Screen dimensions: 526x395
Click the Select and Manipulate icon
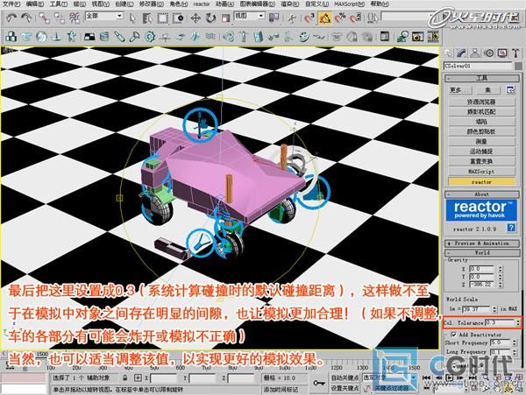coord(292,18)
